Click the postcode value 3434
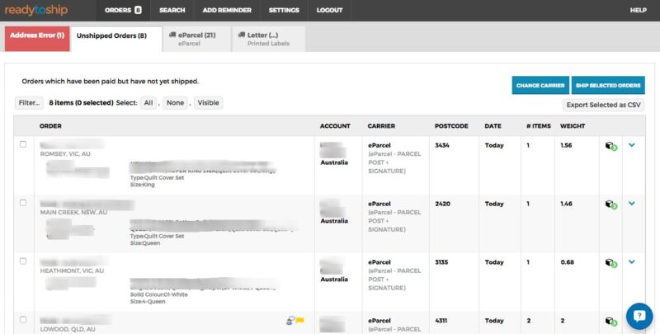660x334 pixels. pos(442,145)
